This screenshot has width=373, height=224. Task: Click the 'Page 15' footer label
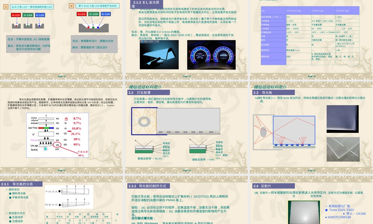point(187,77)
